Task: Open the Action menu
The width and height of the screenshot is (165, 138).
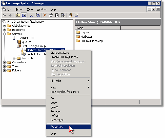Action: click(x=19, y=9)
